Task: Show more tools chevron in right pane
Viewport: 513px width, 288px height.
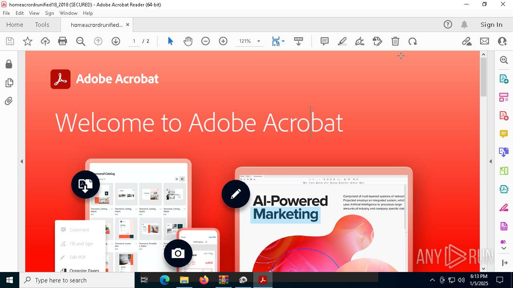Action: (x=504, y=248)
